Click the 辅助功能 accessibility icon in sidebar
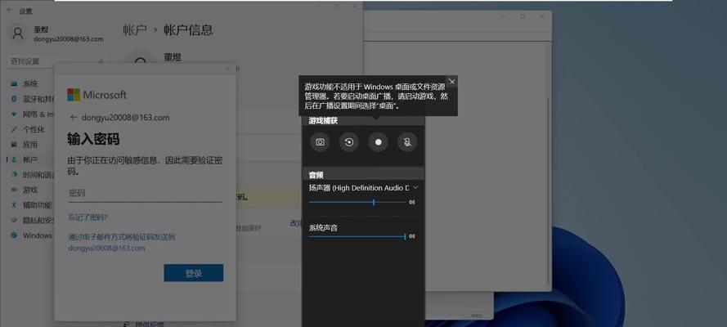 (x=14, y=204)
